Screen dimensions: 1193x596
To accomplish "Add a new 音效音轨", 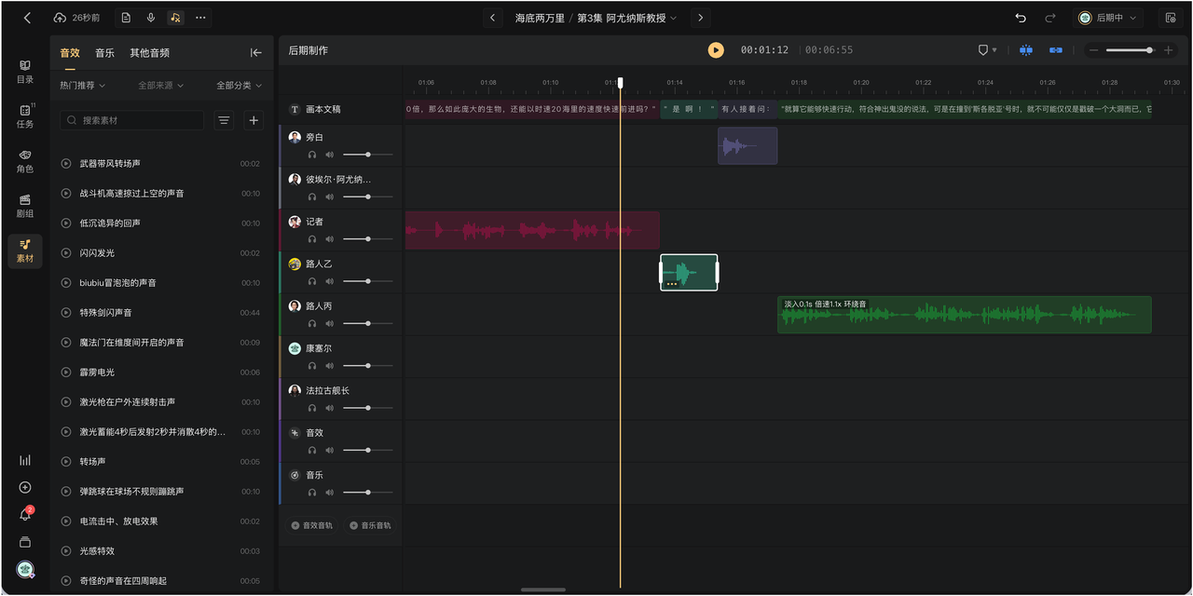I will [x=311, y=525].
